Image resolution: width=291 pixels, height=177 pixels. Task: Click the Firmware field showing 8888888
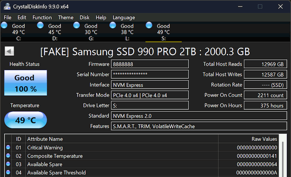coord(150,64)
